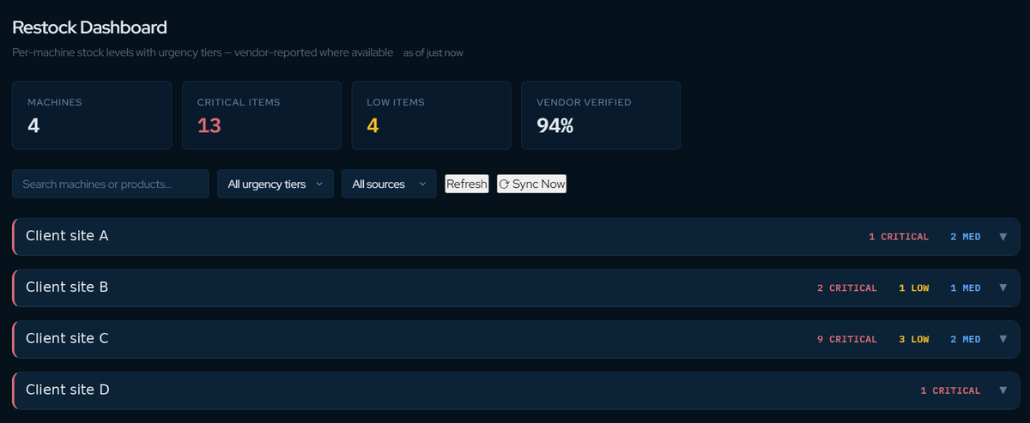This screenshot has height=423, width=1030.
Task: Click the 9 CRITICAL badge on Client site C
Action: coord(847,340)
